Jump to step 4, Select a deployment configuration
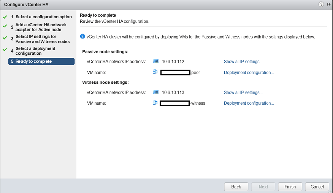 point(35,51)
